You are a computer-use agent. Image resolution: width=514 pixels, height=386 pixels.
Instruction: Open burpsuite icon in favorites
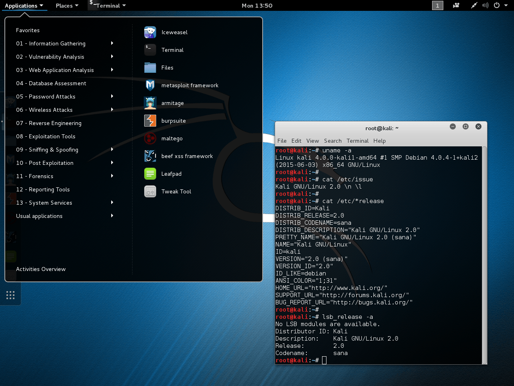[x=150, y=121]
